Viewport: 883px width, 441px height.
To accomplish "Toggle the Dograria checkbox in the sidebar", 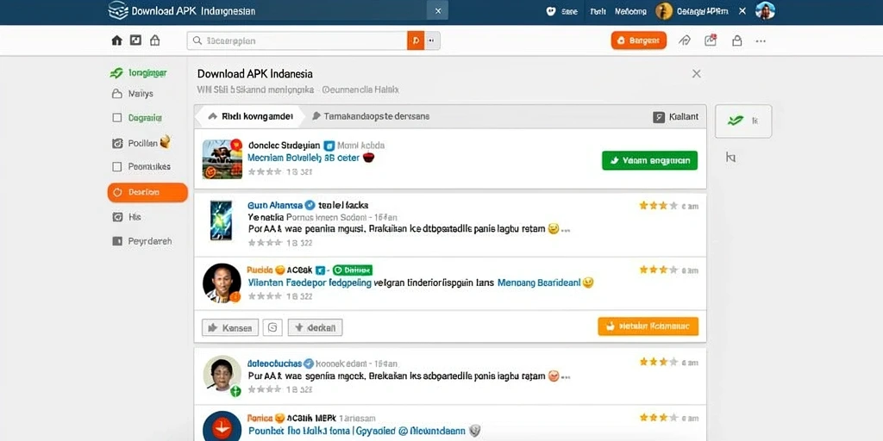I will coord(117,118).
